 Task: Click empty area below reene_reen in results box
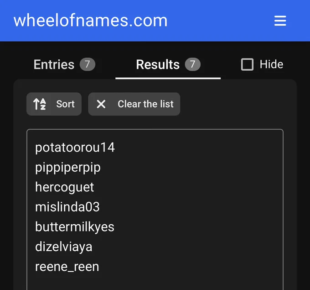(155, 282)
